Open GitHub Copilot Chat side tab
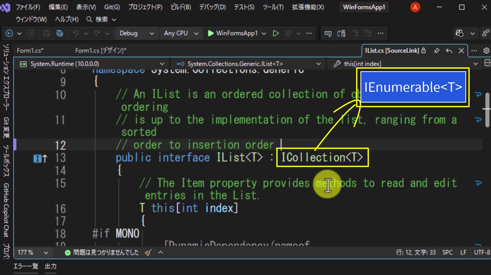 pos(6,210)
